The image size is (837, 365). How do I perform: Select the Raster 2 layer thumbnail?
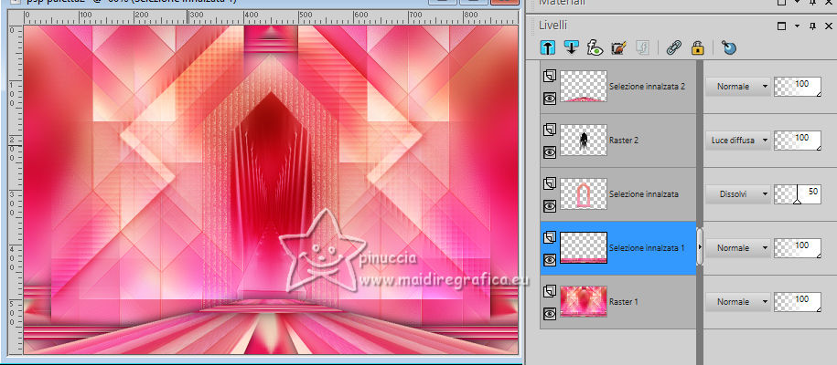pos(584,141)
